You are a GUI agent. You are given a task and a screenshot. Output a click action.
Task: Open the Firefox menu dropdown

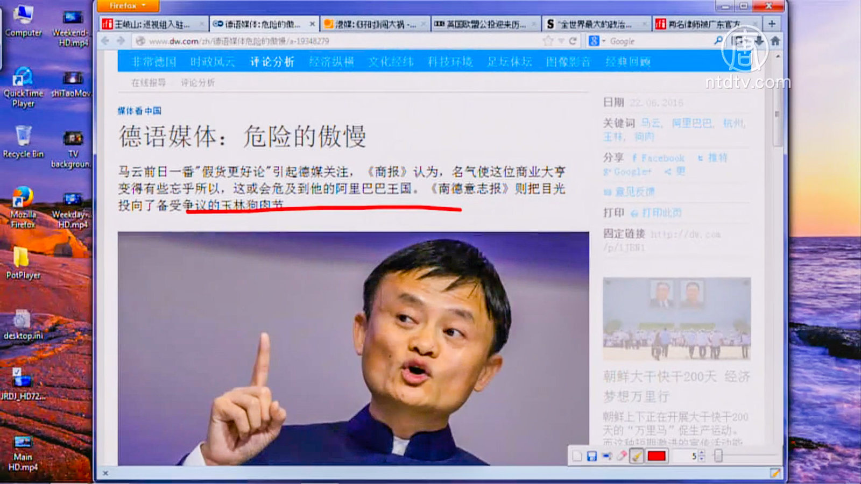(x=128, y=5)
